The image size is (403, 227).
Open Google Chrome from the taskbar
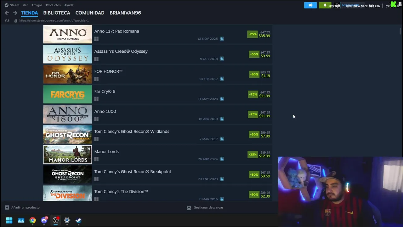(33, 220)
